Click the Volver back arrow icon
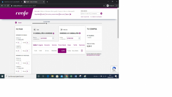 pos(16,22)
